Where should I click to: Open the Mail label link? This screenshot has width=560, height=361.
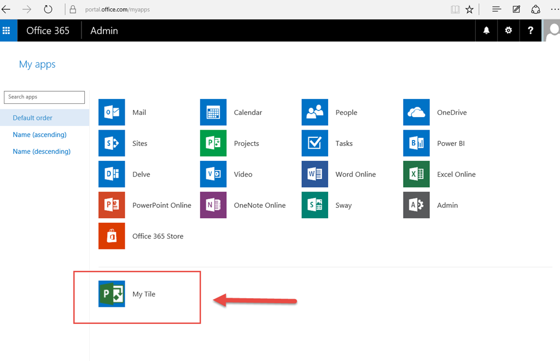139,113
